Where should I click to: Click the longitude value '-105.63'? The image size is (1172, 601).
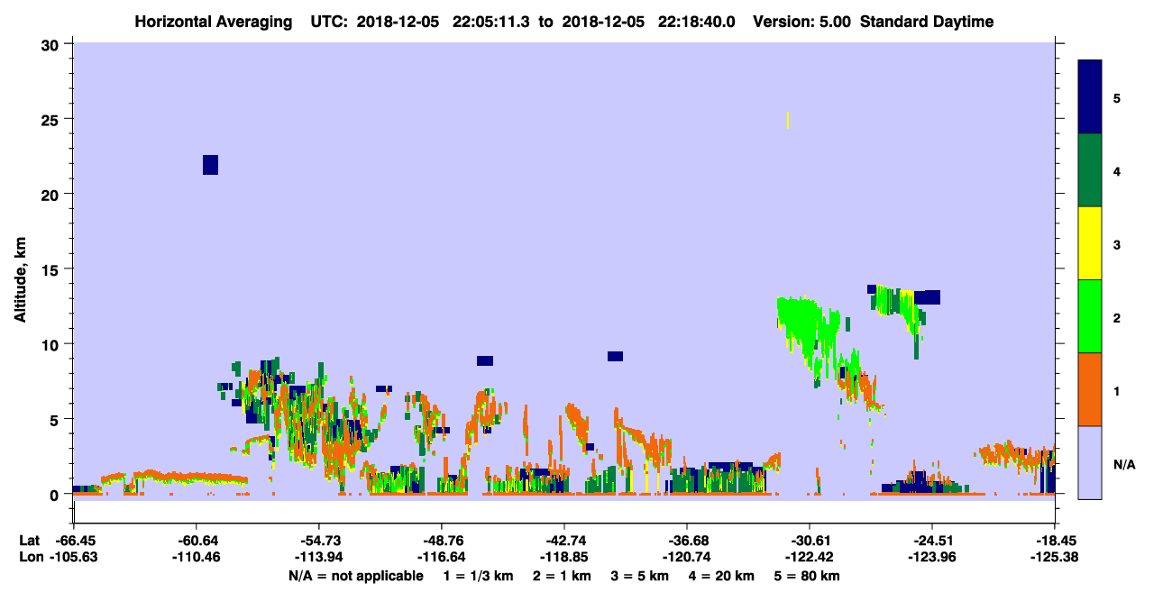75,557
